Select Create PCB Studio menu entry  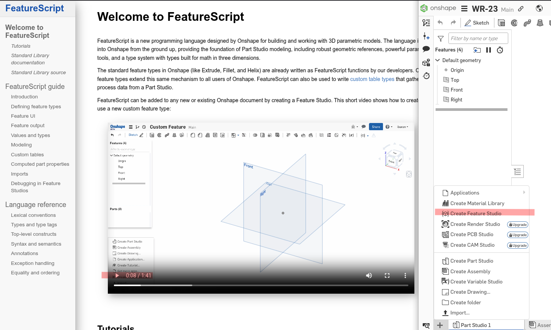[472, 234]
